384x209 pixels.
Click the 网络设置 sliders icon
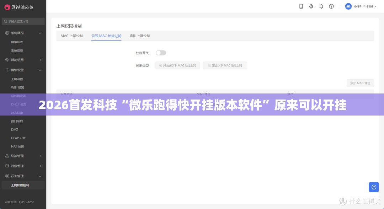7,70
